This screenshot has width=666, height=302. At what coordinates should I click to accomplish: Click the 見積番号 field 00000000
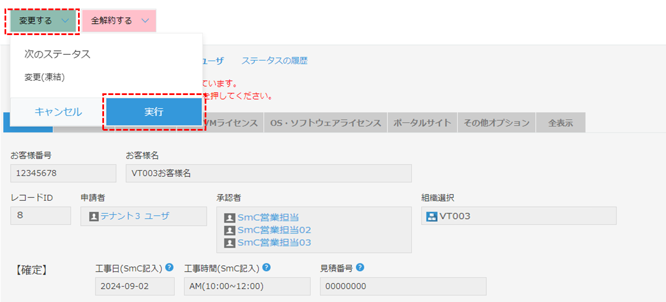(x=403, y=286)
